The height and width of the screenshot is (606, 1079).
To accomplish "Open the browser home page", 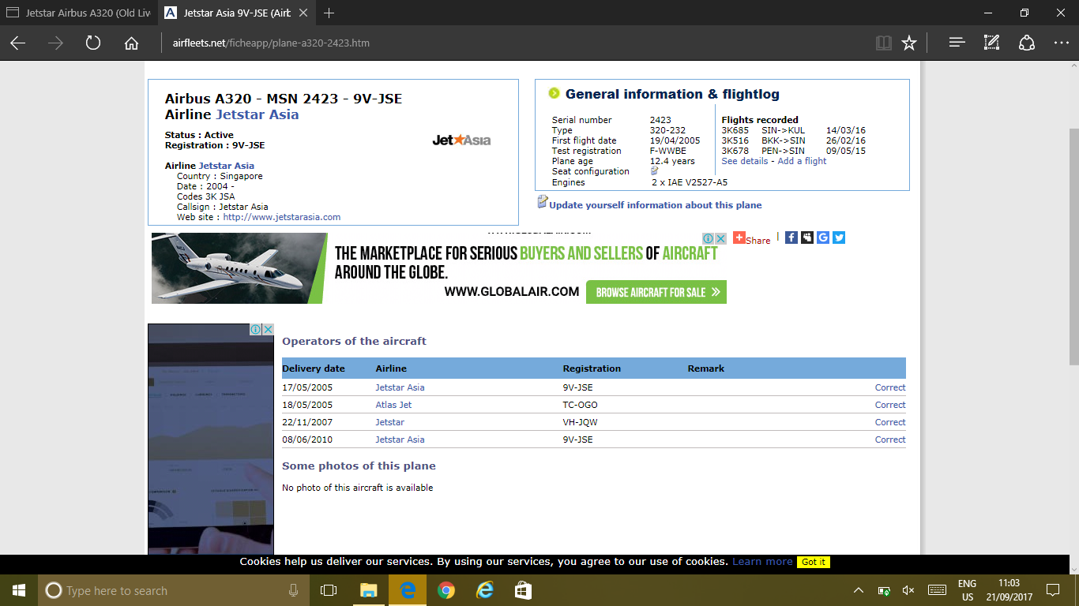I will click(131, 43).
